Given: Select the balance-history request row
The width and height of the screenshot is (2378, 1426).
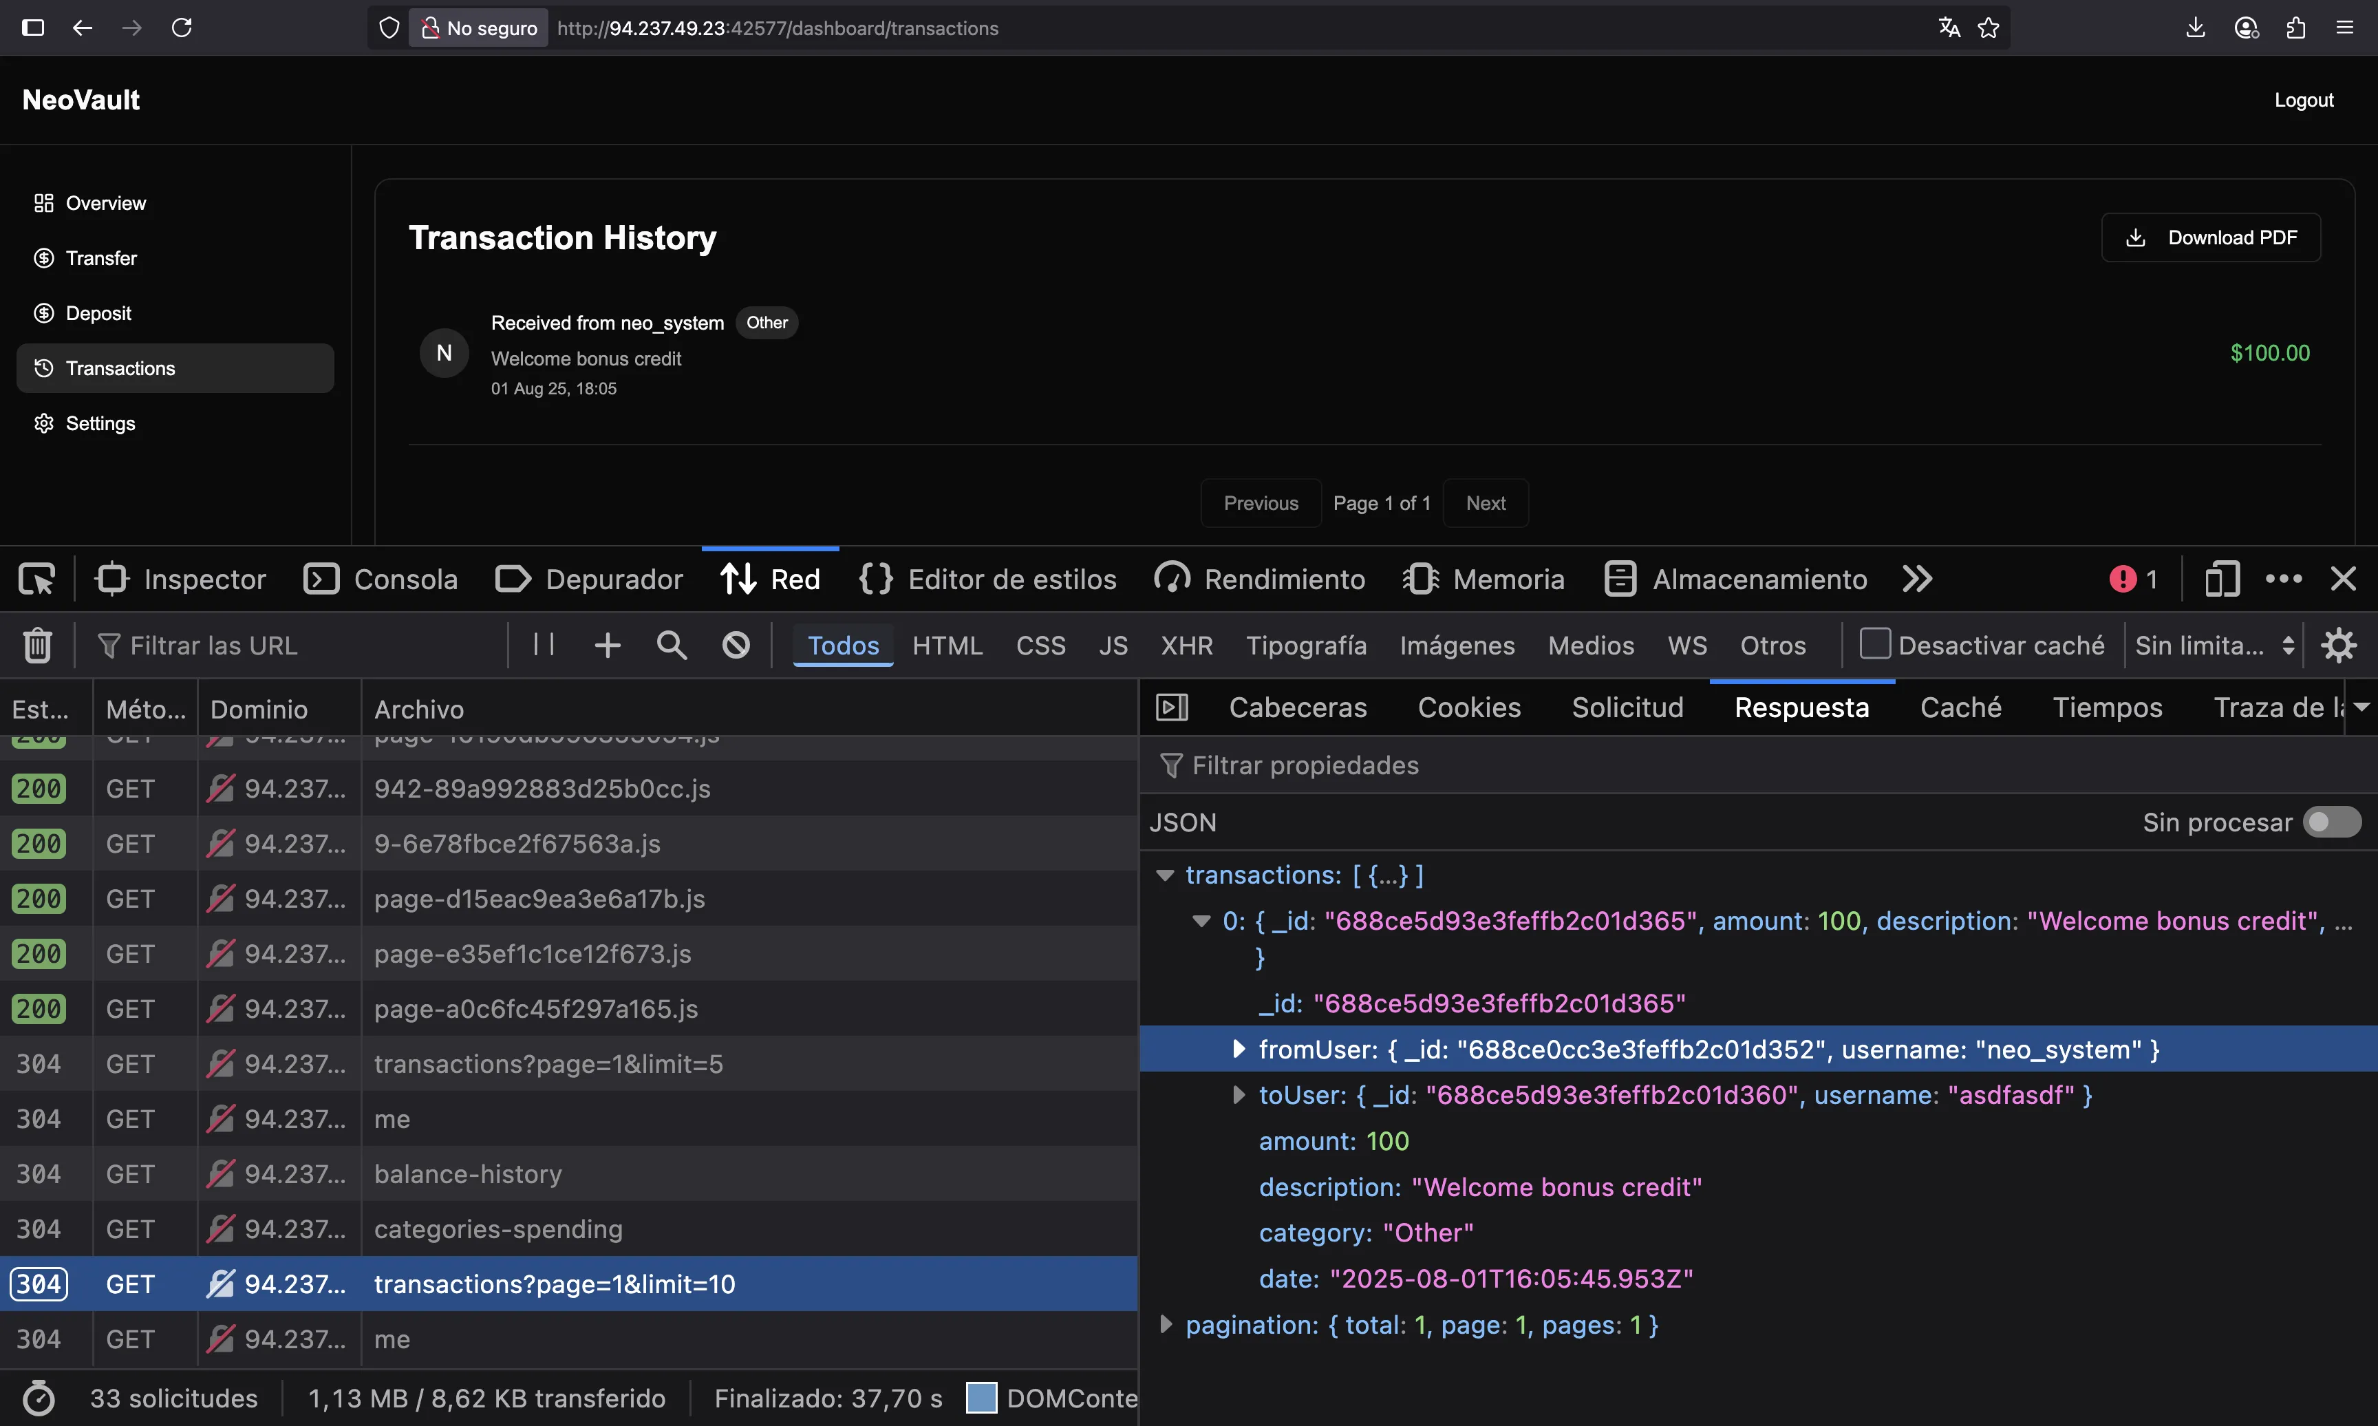Looking at the screenshot, I should 568,1174.
